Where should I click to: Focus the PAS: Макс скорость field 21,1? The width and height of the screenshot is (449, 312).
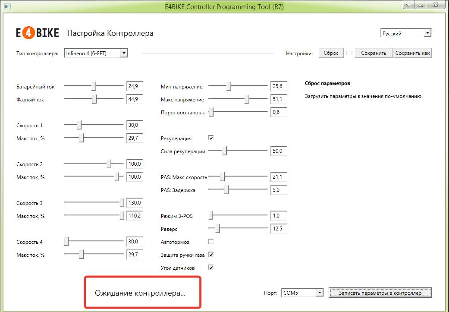(279, 177)
